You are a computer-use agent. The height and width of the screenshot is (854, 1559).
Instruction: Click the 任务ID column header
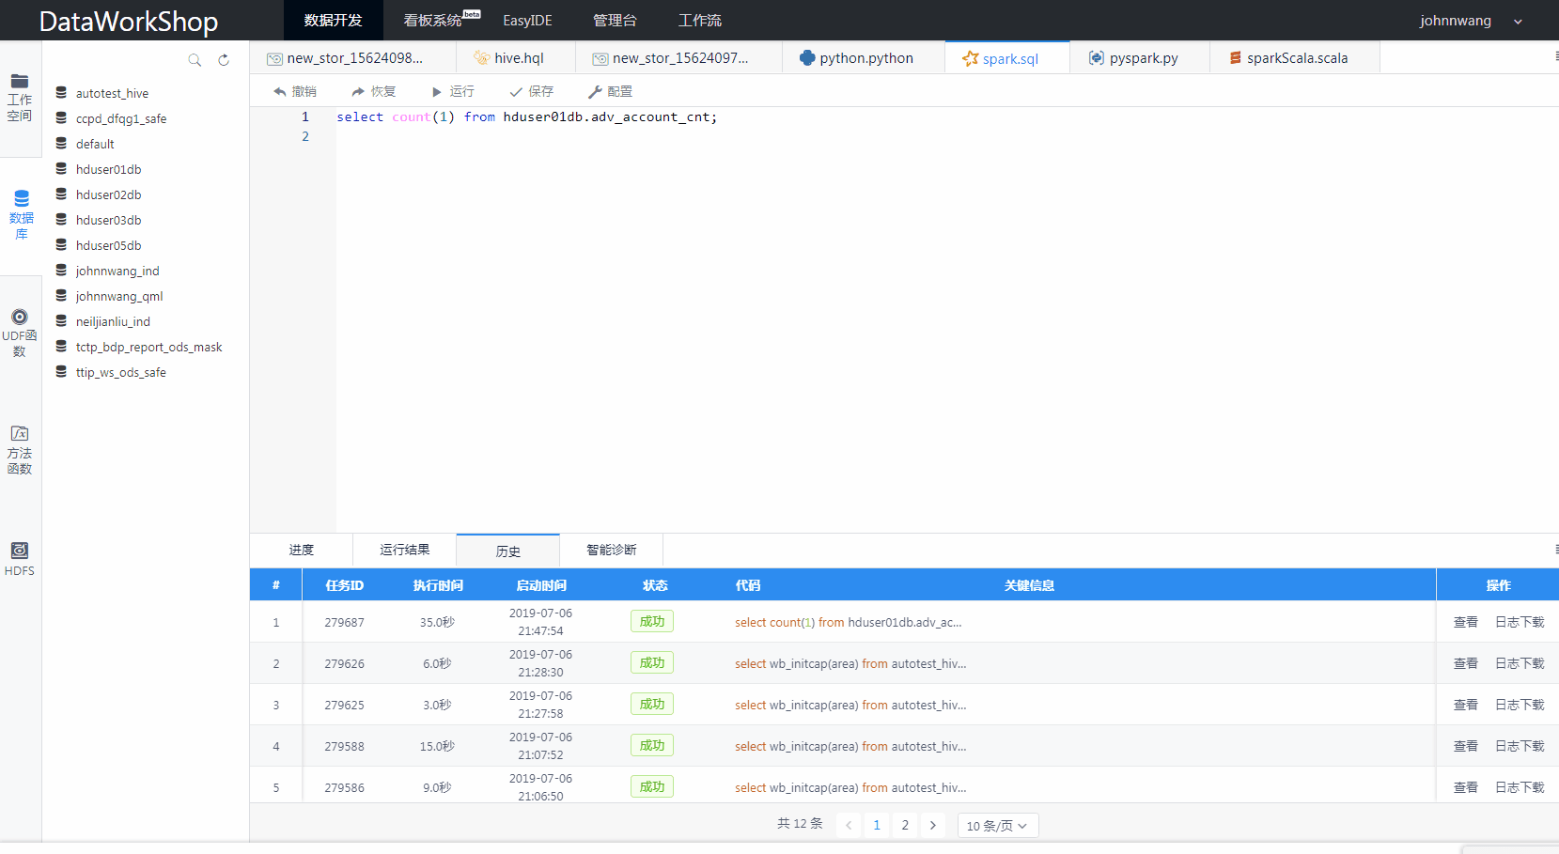point(344,585)
